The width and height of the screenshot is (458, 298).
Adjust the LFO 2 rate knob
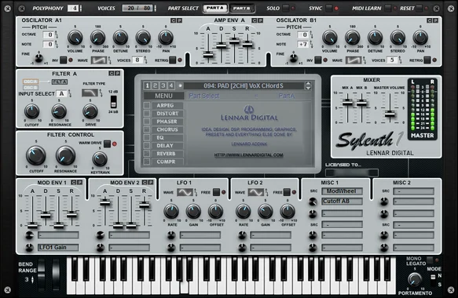244,212
